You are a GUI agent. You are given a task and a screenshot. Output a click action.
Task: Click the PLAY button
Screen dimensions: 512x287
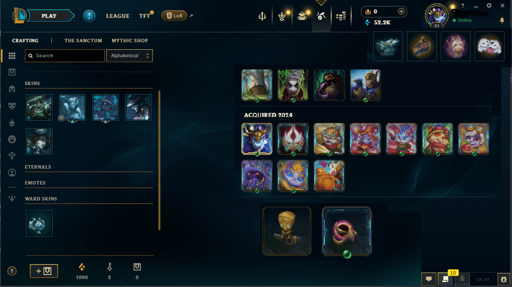(x=49, y=15)
